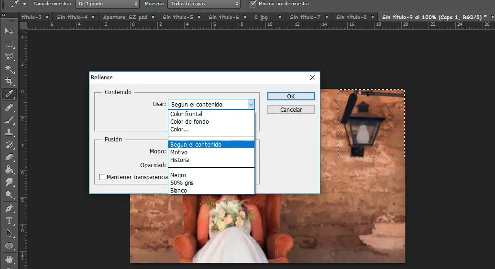Pick the Magic Wand tool
The width and height of the screenshot is (495, 269).
[9, 69]
